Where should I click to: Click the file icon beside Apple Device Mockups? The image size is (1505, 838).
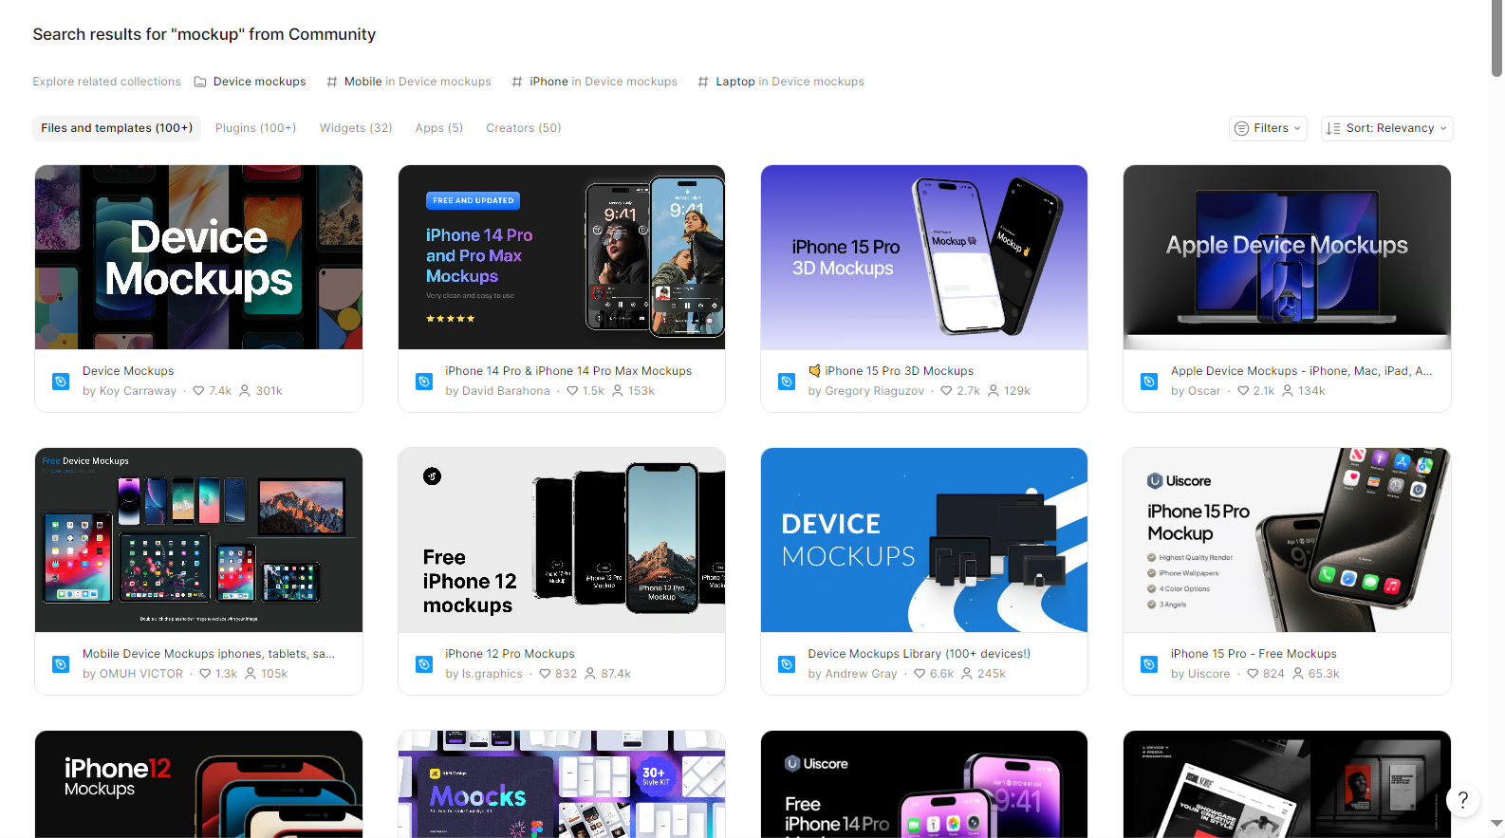click(1149, 382)
